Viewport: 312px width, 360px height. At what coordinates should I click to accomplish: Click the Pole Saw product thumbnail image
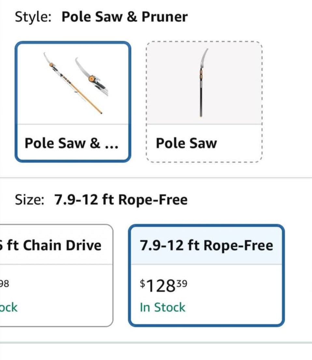pyautogui.click(x=204, y=83)
